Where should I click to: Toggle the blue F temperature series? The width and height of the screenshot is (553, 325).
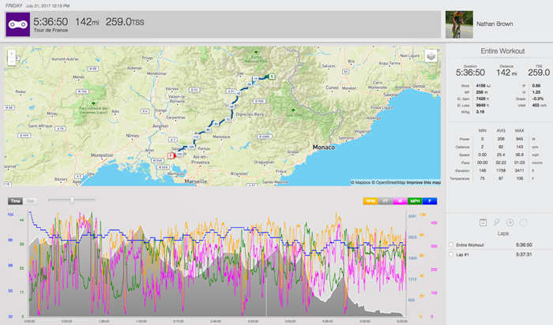430,201
